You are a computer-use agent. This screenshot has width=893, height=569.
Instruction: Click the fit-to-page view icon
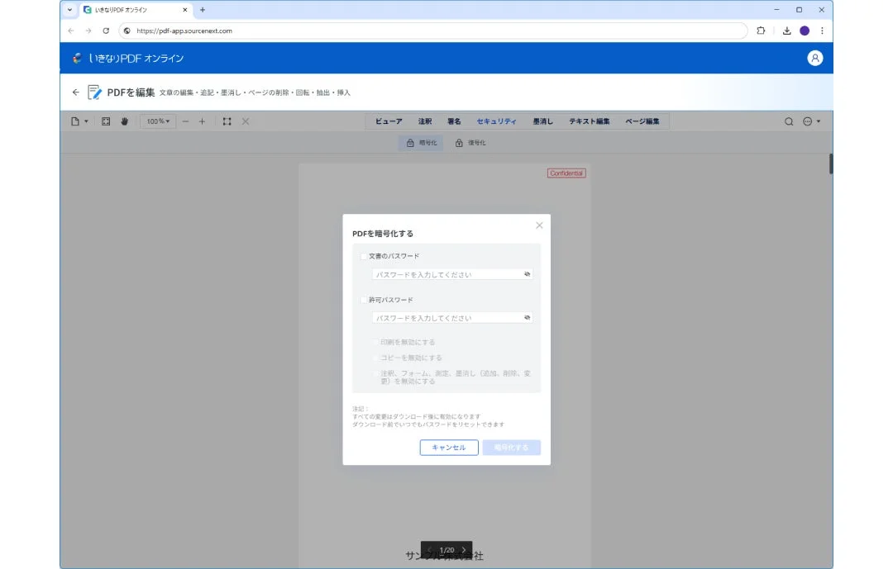tap(106, 121)
